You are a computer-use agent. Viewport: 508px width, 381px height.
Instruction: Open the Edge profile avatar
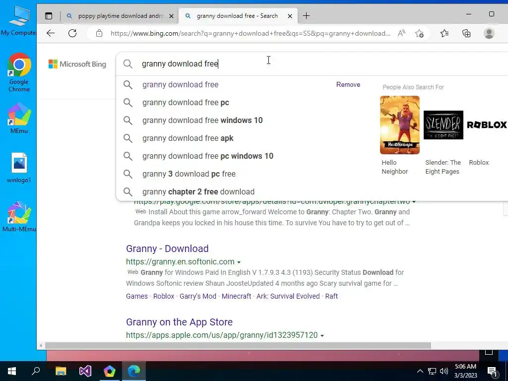[489, 33]
